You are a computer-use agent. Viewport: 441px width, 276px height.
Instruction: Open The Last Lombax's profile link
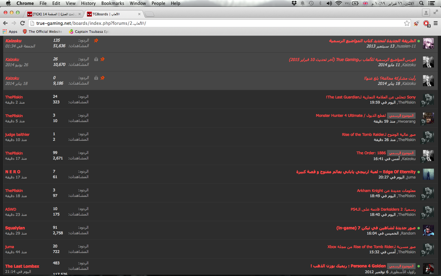pyautogui.click(x=22, y=266)
